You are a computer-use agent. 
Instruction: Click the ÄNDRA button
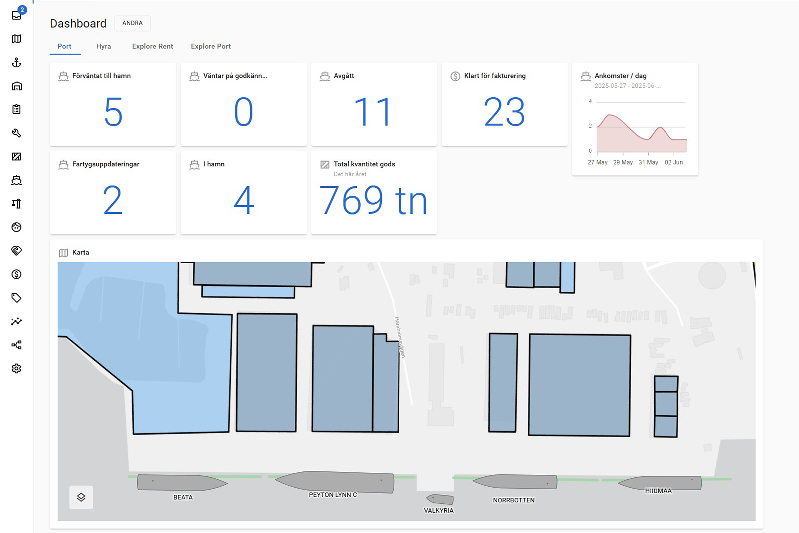[132, 23]
